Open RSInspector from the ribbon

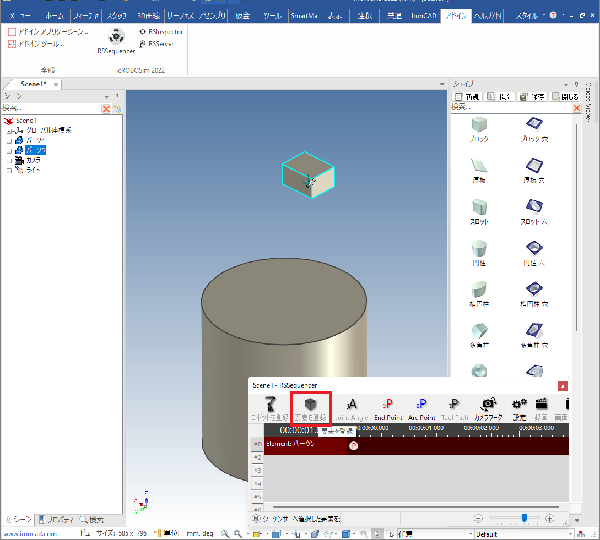(x=161, y=32)
